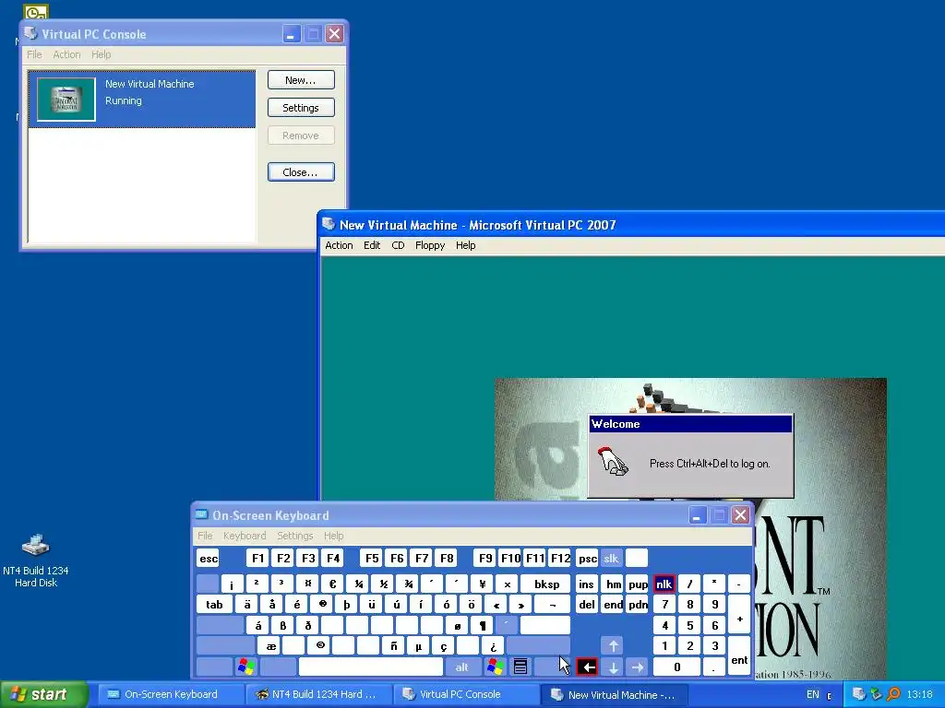Click the up arrow key on On-Screen Keyboard
945x708 pixels.
click(x=613, y=646)
